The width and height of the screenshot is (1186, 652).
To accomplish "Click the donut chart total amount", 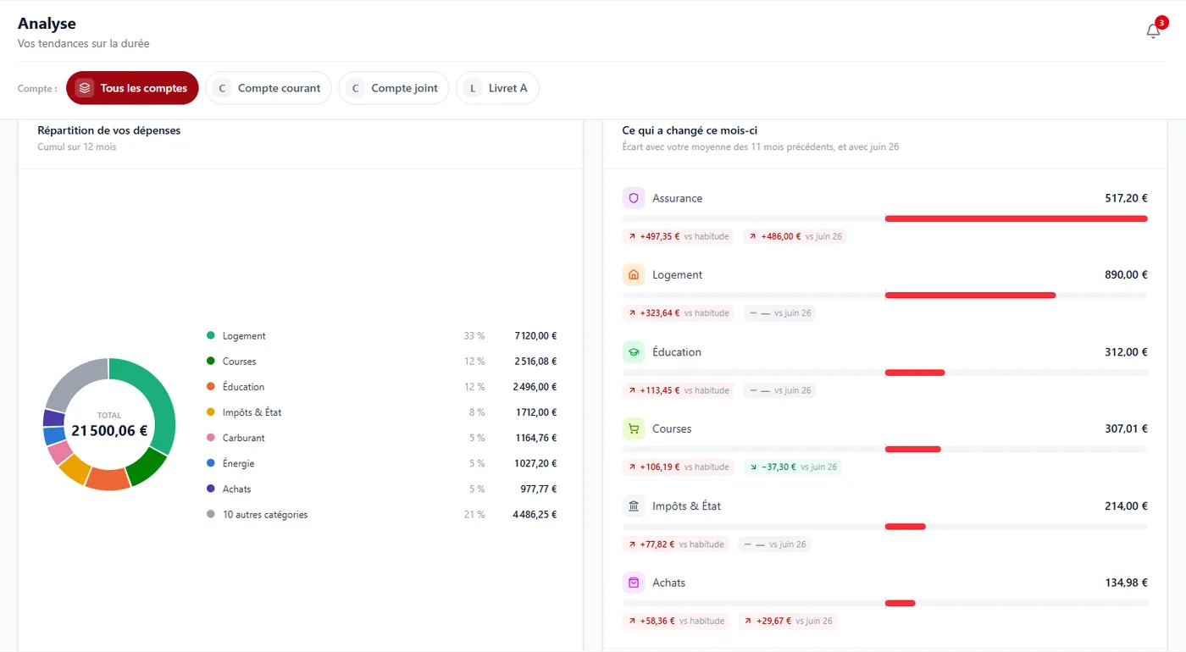I will point(109,431).
